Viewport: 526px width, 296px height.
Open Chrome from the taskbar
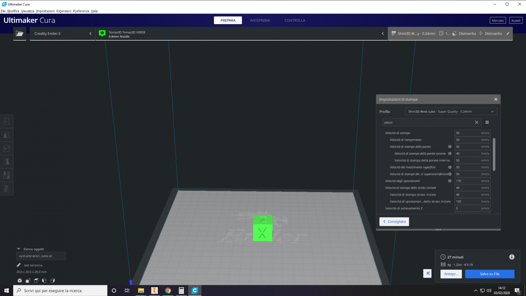pos(168,290)
